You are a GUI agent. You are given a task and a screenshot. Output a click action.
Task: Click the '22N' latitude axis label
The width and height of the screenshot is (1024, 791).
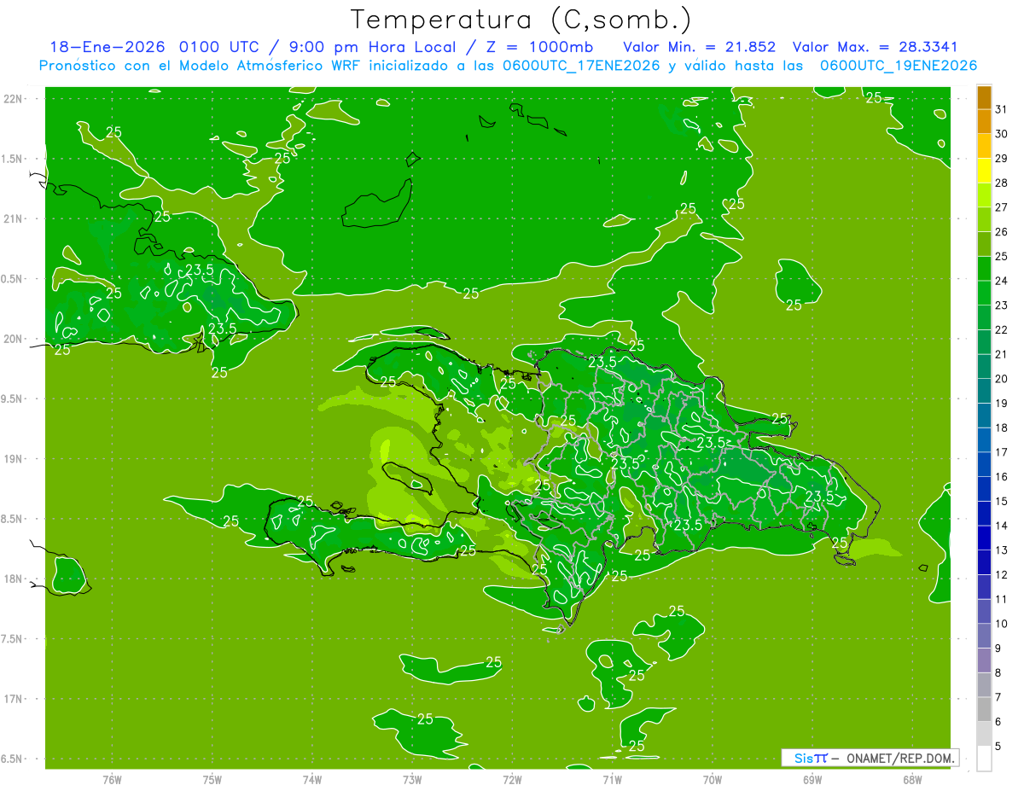click(13, 99)
